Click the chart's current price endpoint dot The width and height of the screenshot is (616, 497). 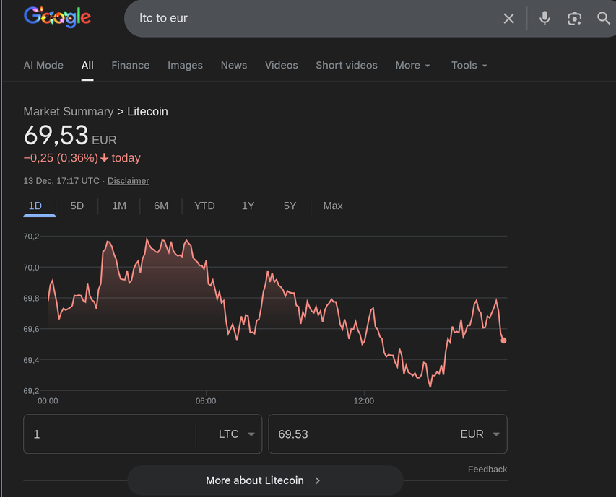point(503,340)
